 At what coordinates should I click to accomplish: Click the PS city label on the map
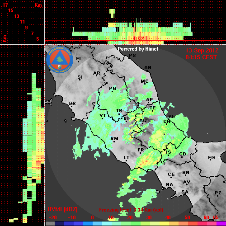point(132,56)
